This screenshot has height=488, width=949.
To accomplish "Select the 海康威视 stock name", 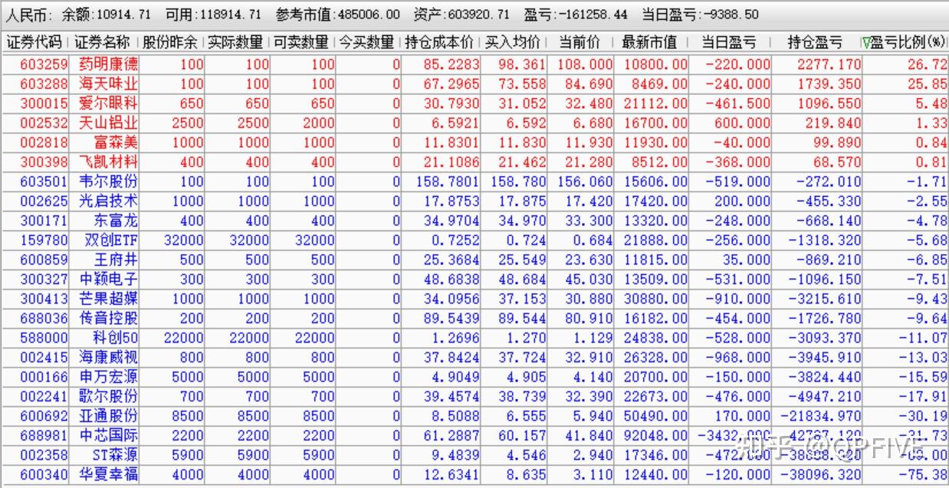I will (x=108, y=357).
